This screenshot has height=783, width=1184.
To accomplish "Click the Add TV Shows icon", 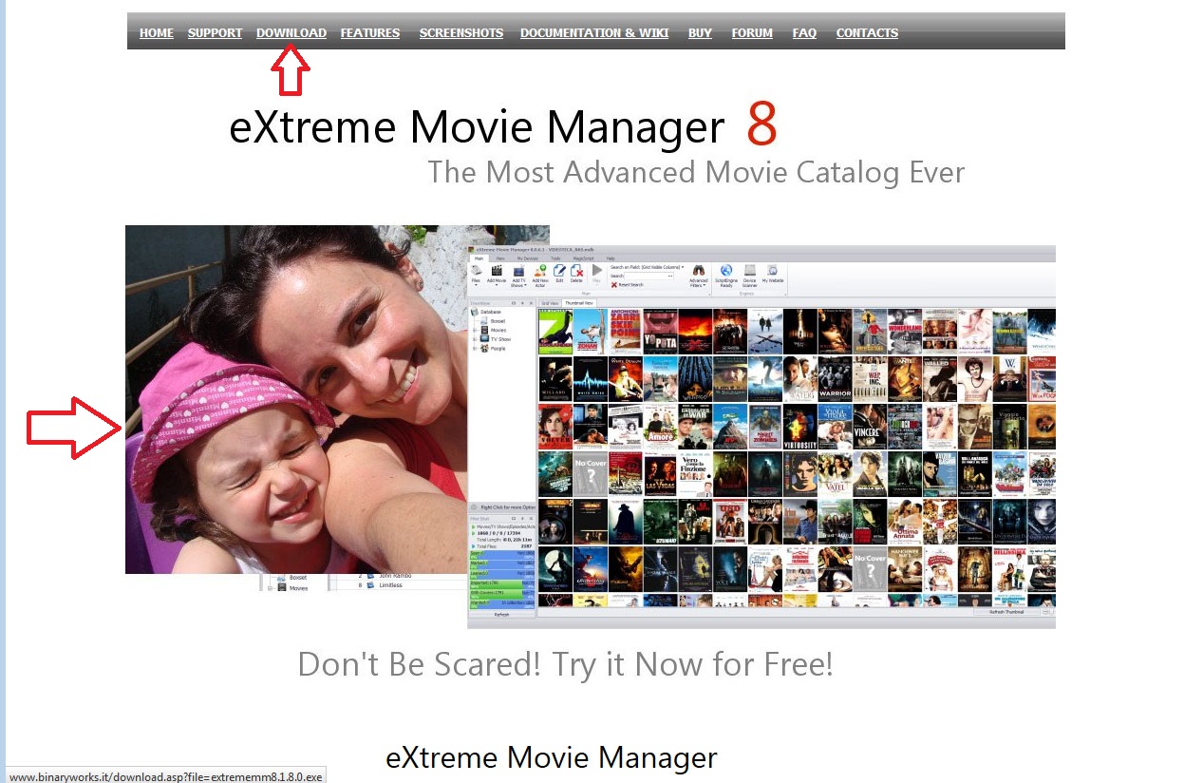I will 518,272.
